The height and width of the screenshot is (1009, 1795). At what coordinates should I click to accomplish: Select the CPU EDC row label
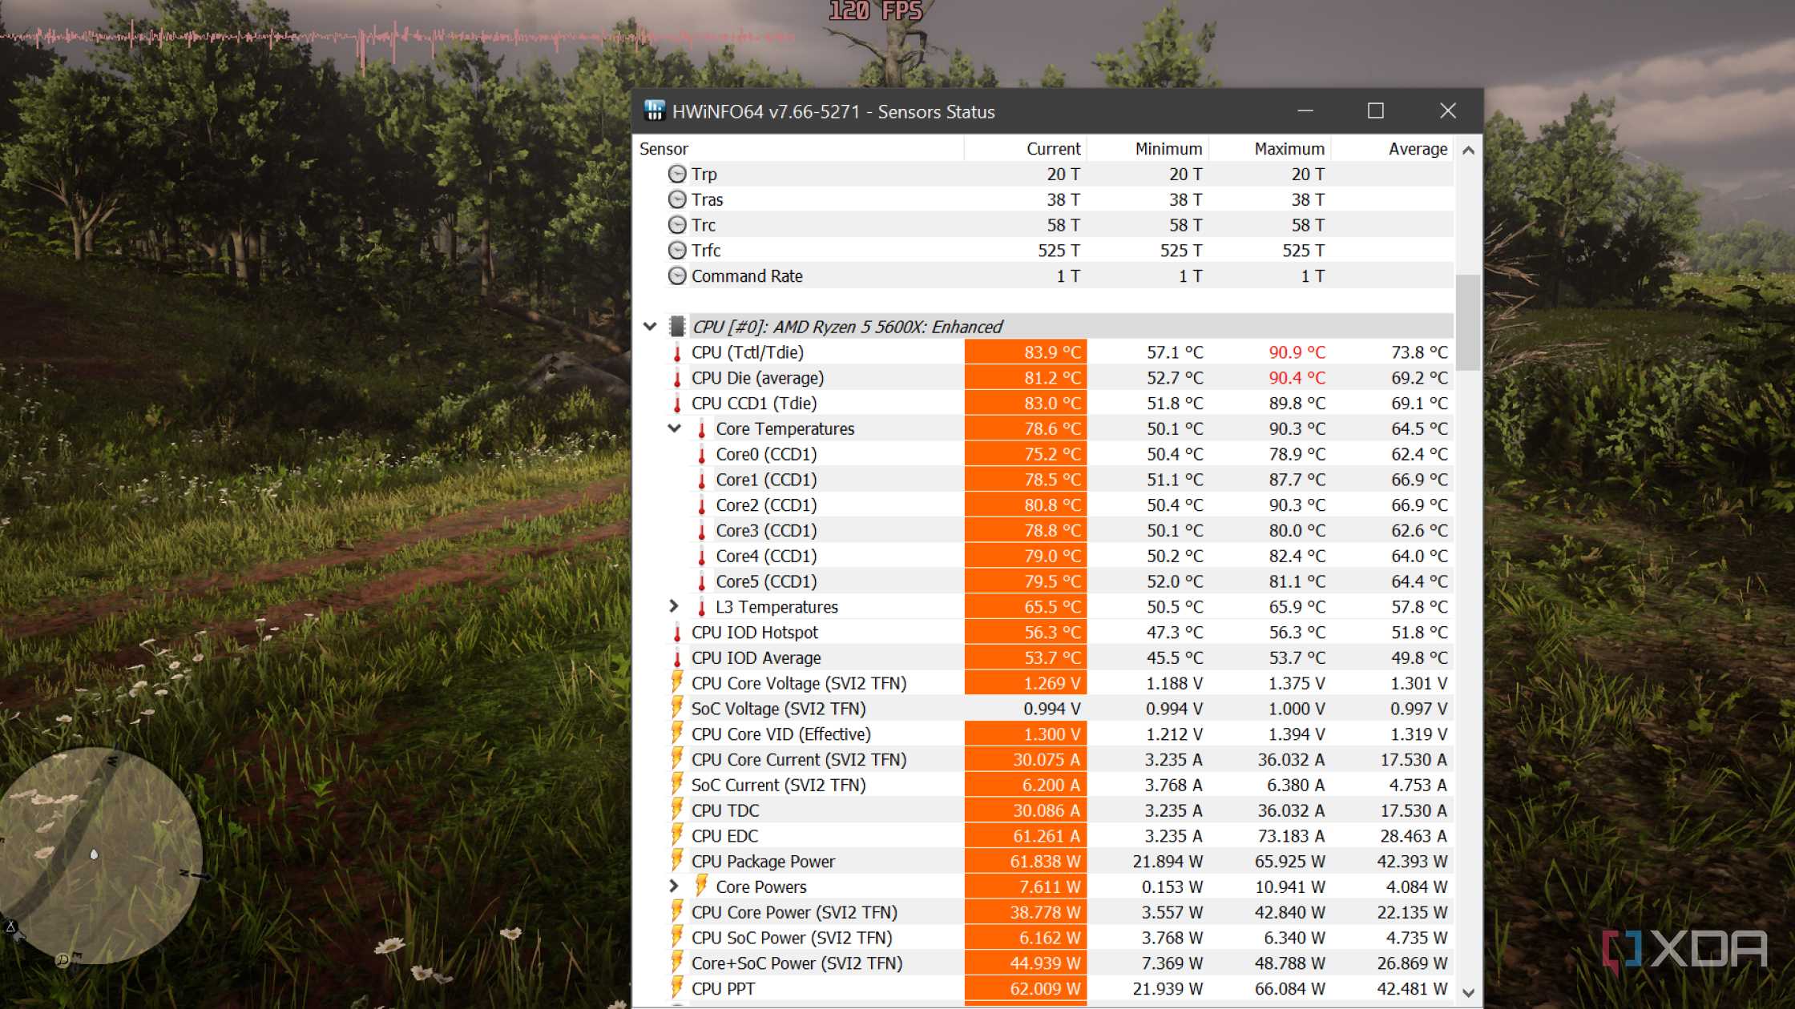724,836
